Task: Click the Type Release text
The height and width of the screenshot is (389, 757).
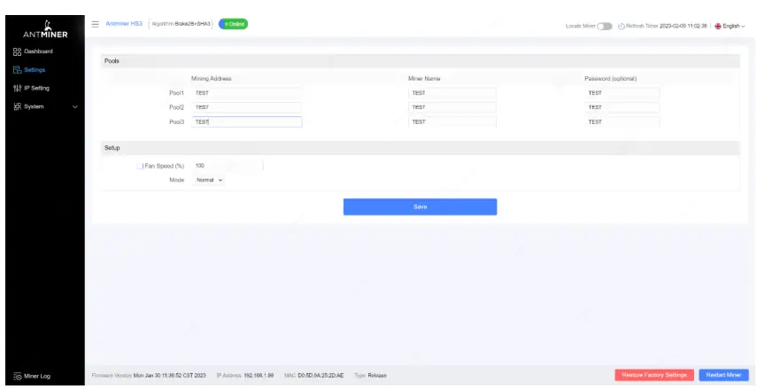Action: [370, 376]
